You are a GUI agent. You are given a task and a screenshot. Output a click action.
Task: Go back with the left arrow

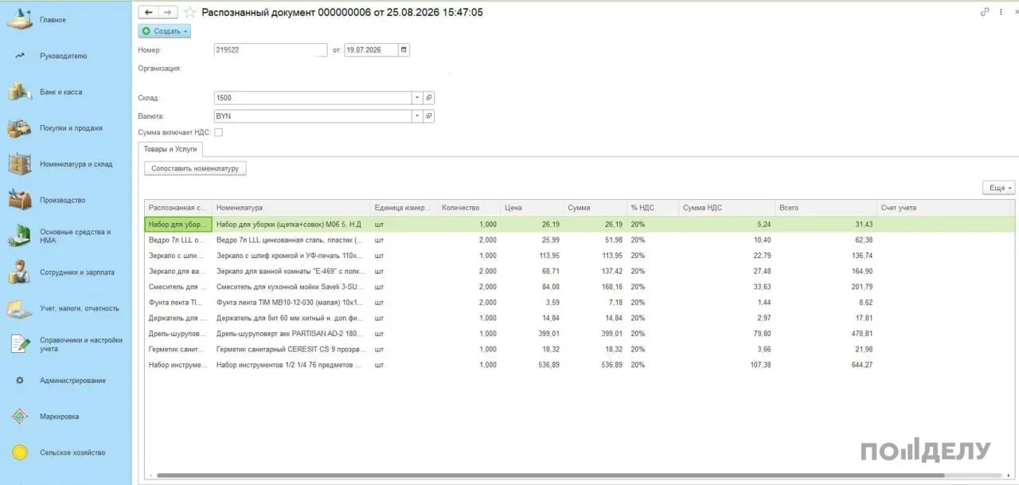tap(148, 12)
